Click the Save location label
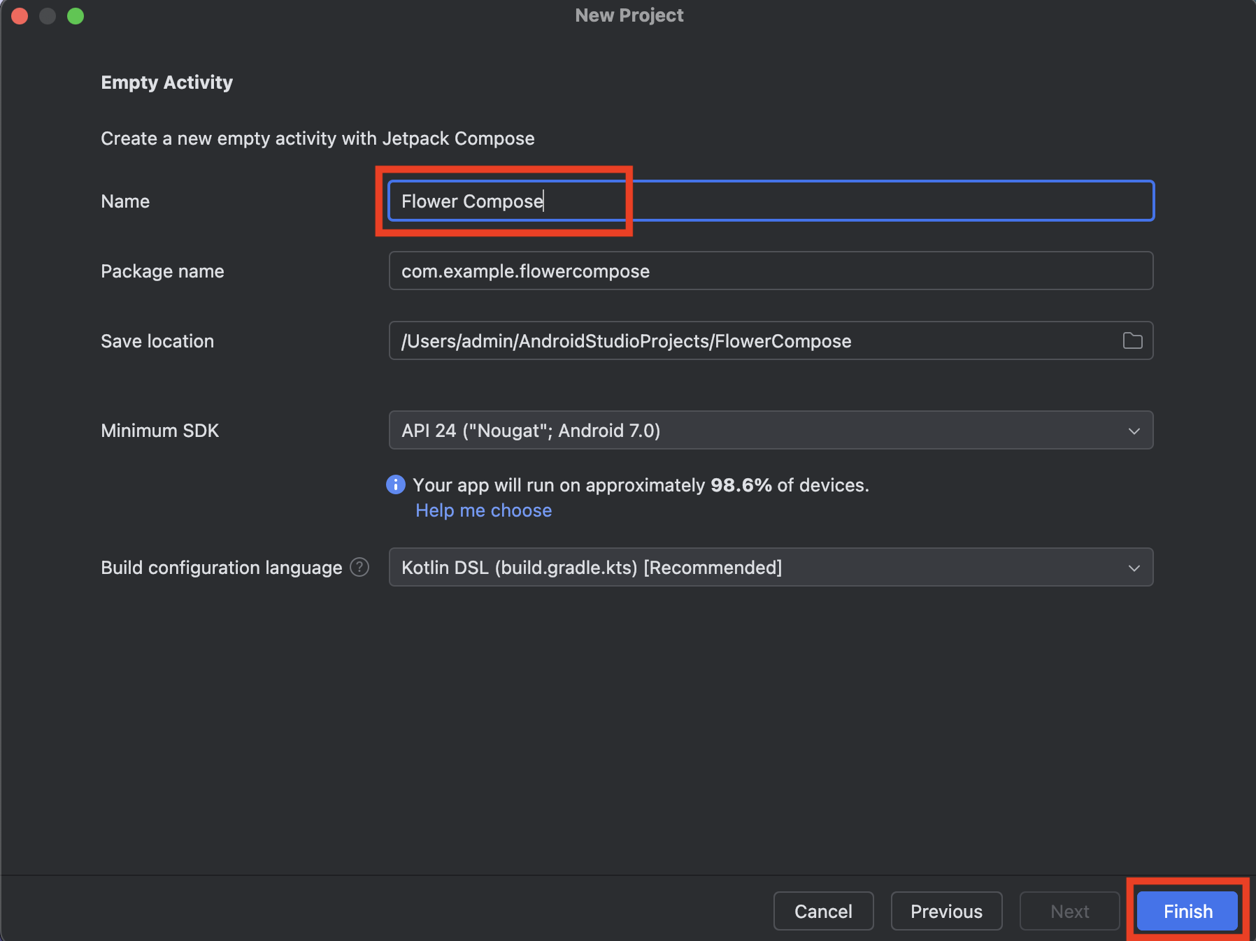 [x=157, y=341]
